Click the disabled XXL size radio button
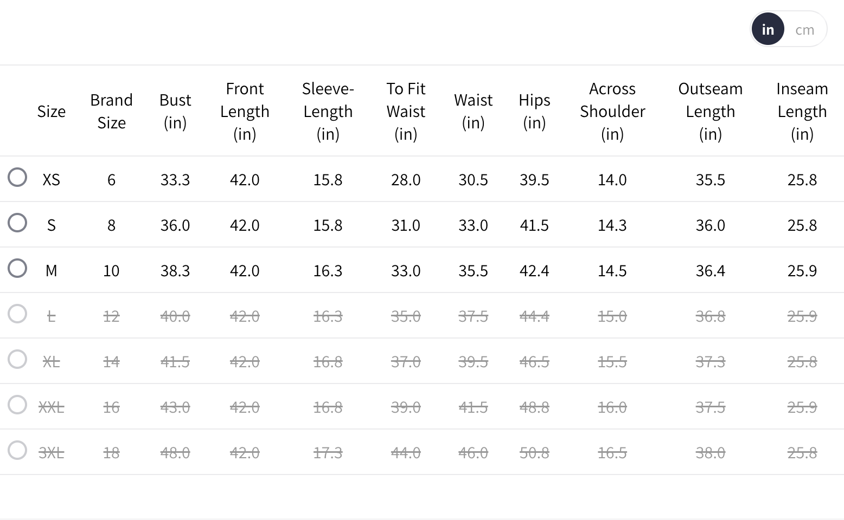Image resolution: width=844 pixels, height=520 pixels. click(x=17, y=405)
